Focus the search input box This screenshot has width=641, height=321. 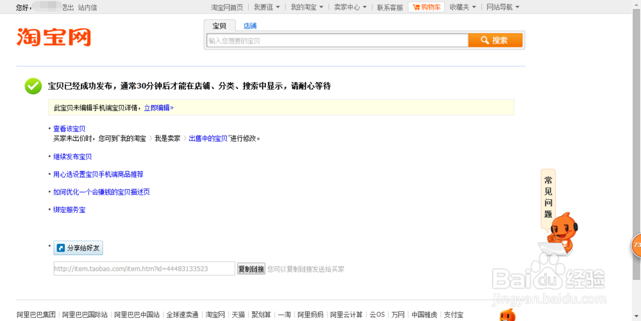337,40
